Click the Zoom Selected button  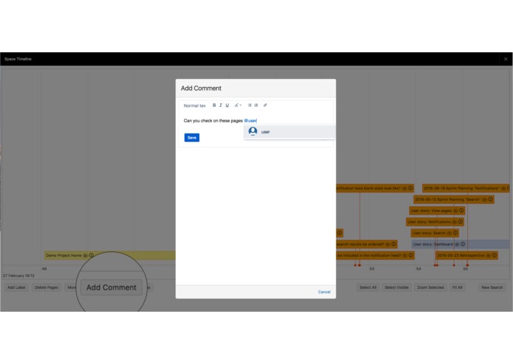[x=430, y=287]
